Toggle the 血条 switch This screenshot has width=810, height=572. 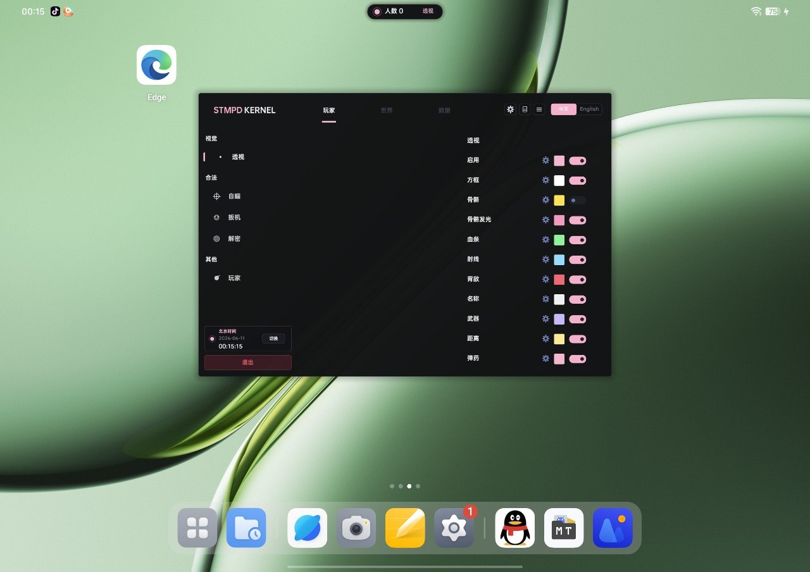tap(578, 240)
